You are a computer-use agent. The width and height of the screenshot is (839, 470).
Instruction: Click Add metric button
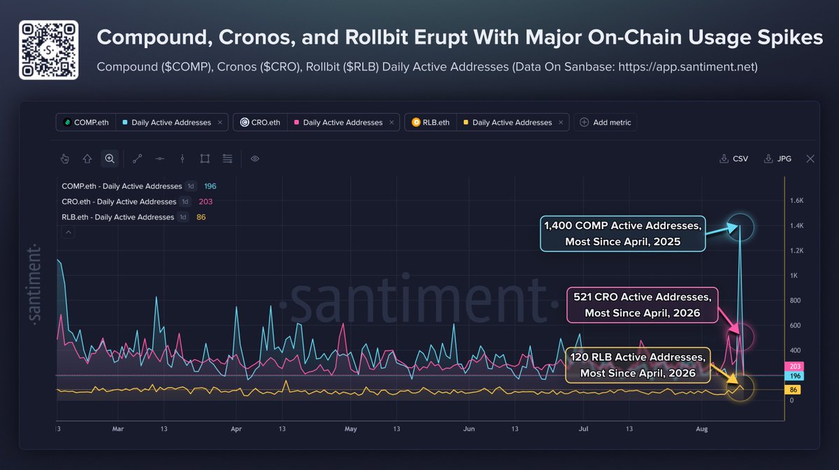pyautogui.click(x=605, y=122)
